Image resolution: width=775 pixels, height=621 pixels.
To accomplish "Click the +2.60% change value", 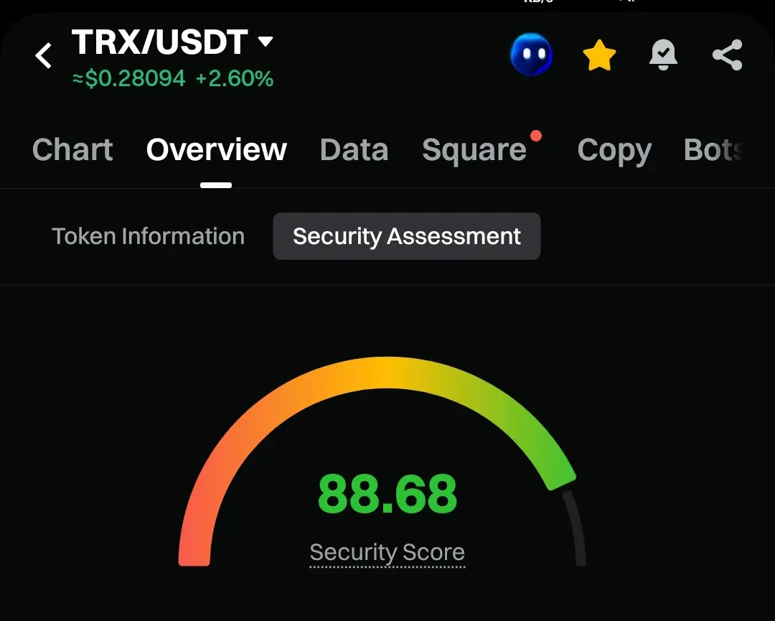I will point(234,79).
